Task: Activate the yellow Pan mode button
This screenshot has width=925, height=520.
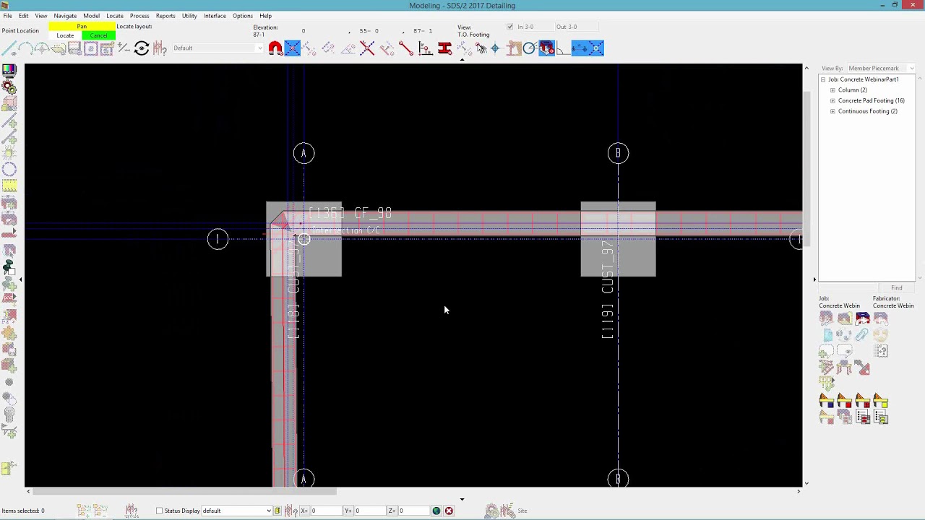Action: point(82,27)
